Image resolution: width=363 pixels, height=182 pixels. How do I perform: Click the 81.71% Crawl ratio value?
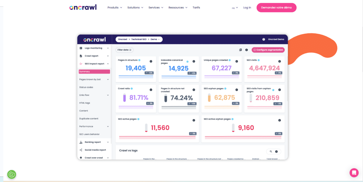139,98
